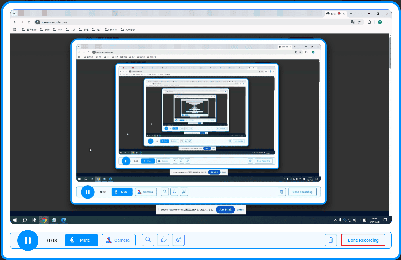Bookmark this page with the star icon
The width and height of the screenshot is (401, 260).
click(359, 22)
